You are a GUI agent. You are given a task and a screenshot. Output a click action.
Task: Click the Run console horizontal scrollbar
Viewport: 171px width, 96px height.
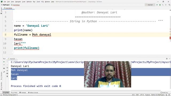[x=85, y=90]
